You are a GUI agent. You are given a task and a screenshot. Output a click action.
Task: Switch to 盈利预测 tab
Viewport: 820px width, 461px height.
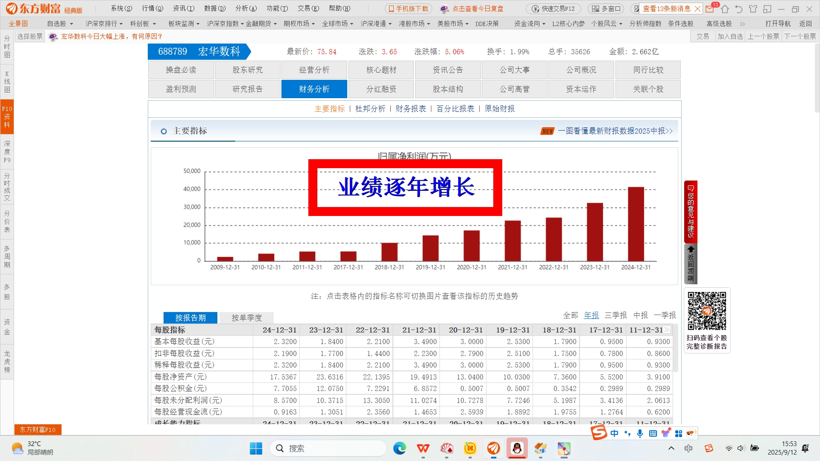181,89
